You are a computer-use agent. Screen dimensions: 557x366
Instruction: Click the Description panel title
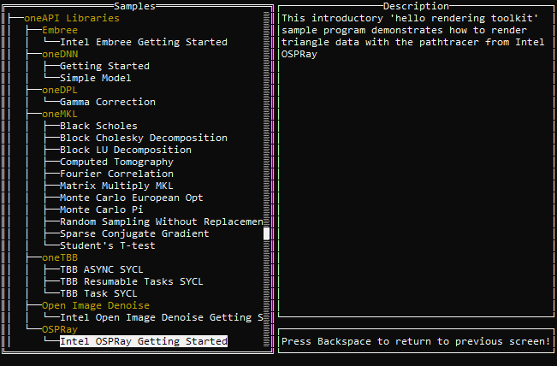tap(416, 6)
